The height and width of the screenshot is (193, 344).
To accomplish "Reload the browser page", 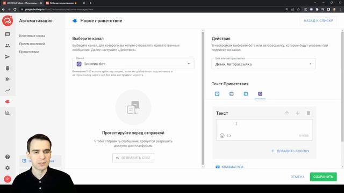I will 15,10.
